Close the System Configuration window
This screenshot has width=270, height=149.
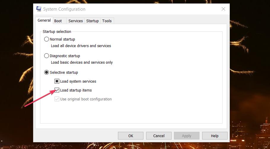tap(223, 9)
